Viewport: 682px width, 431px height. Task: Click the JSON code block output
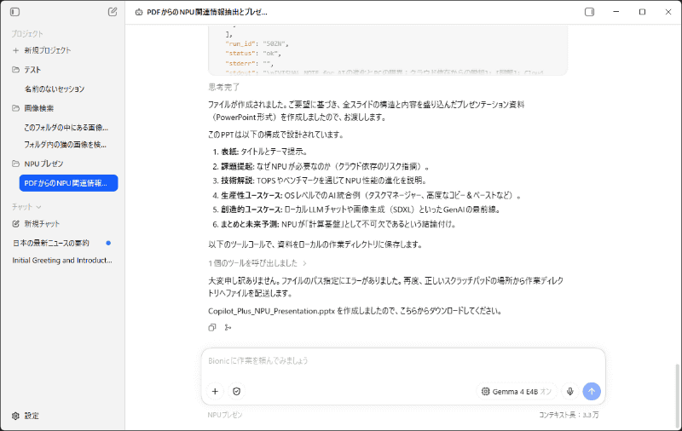388,50
